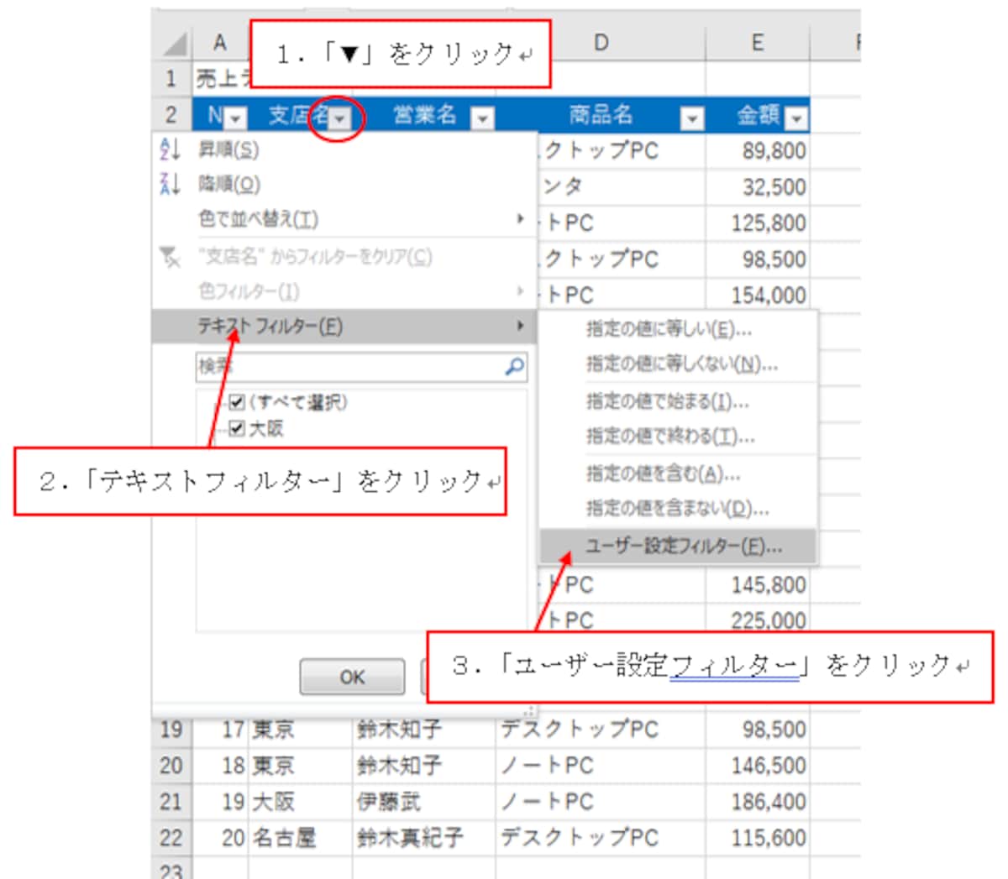Confirm the filter with OK
Screen dimensions: 1008x879
(x=352, y=677)
